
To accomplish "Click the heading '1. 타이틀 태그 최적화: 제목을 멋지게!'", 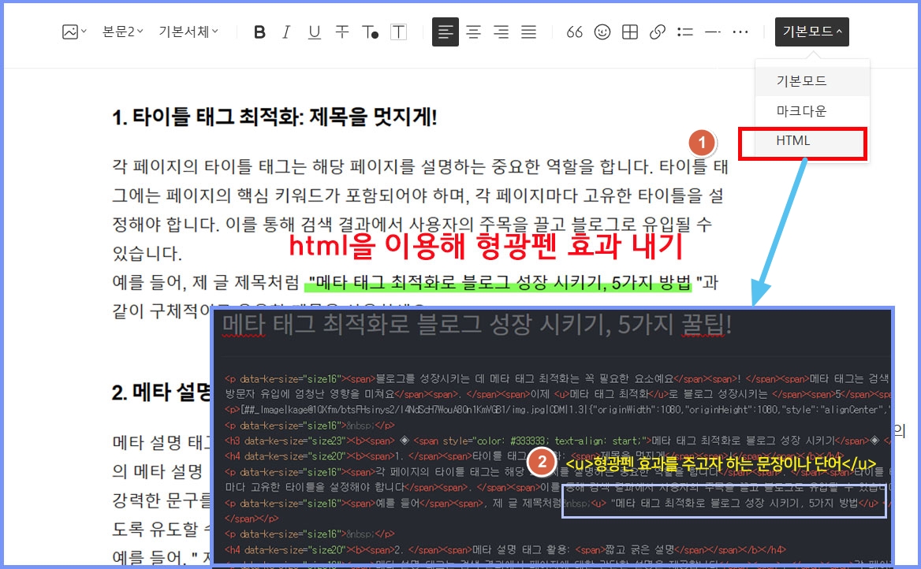I will tap(275, 117).
